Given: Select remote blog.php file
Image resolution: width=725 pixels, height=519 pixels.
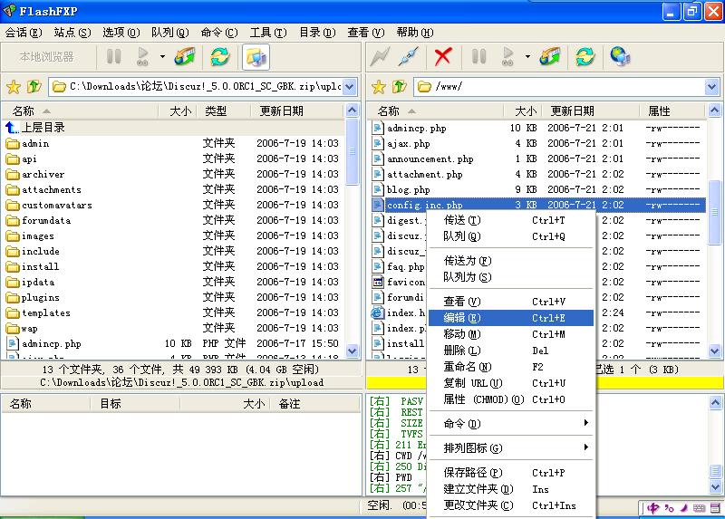Looking at the screenshot, I should coord(538,189).
